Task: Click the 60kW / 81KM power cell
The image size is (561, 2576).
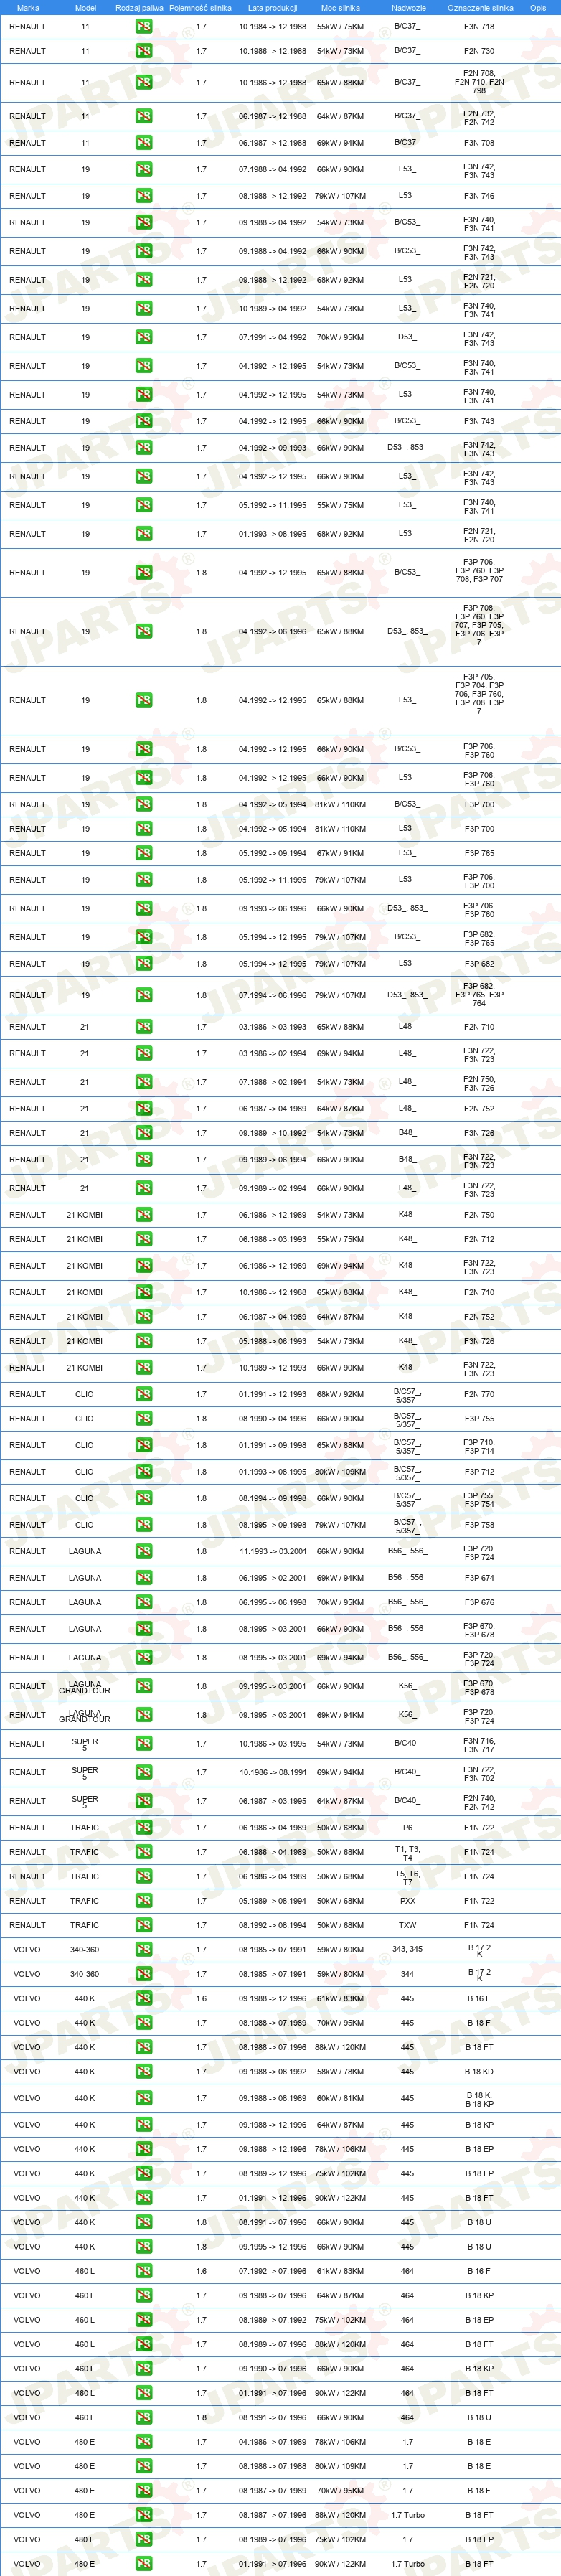Action: coord(340,2099)
